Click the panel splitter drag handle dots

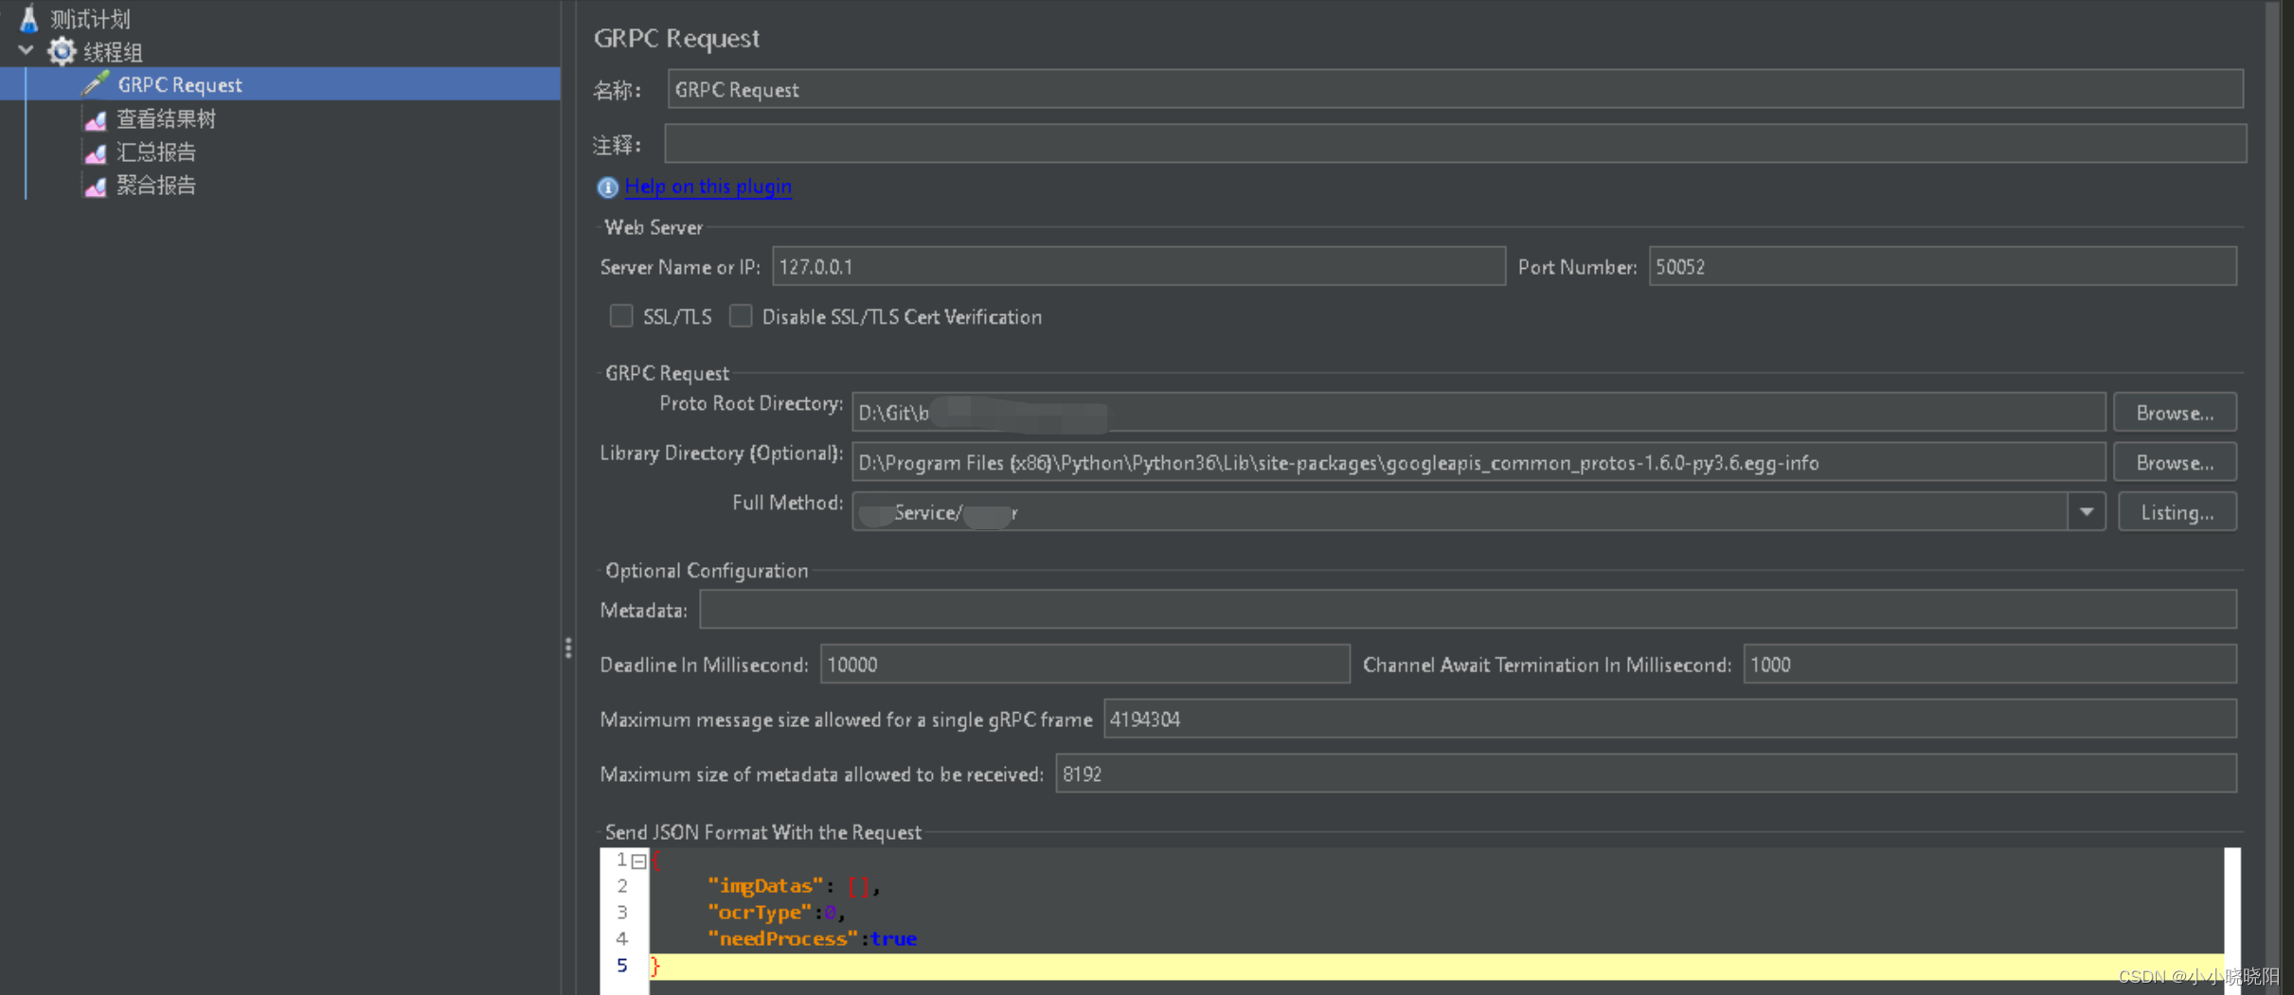[569, 648]
